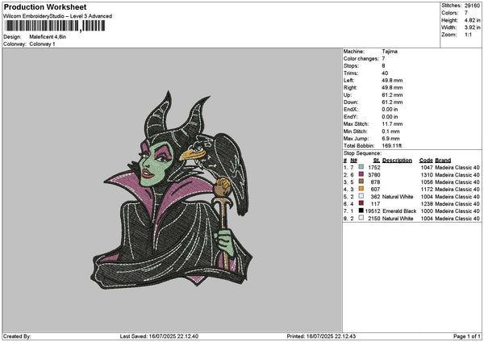Click the 'Code' column header

click(426, 161)
